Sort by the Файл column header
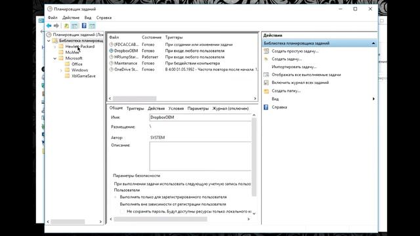The width and height of the screenshot is (420, 236). (x=114, y=37)
